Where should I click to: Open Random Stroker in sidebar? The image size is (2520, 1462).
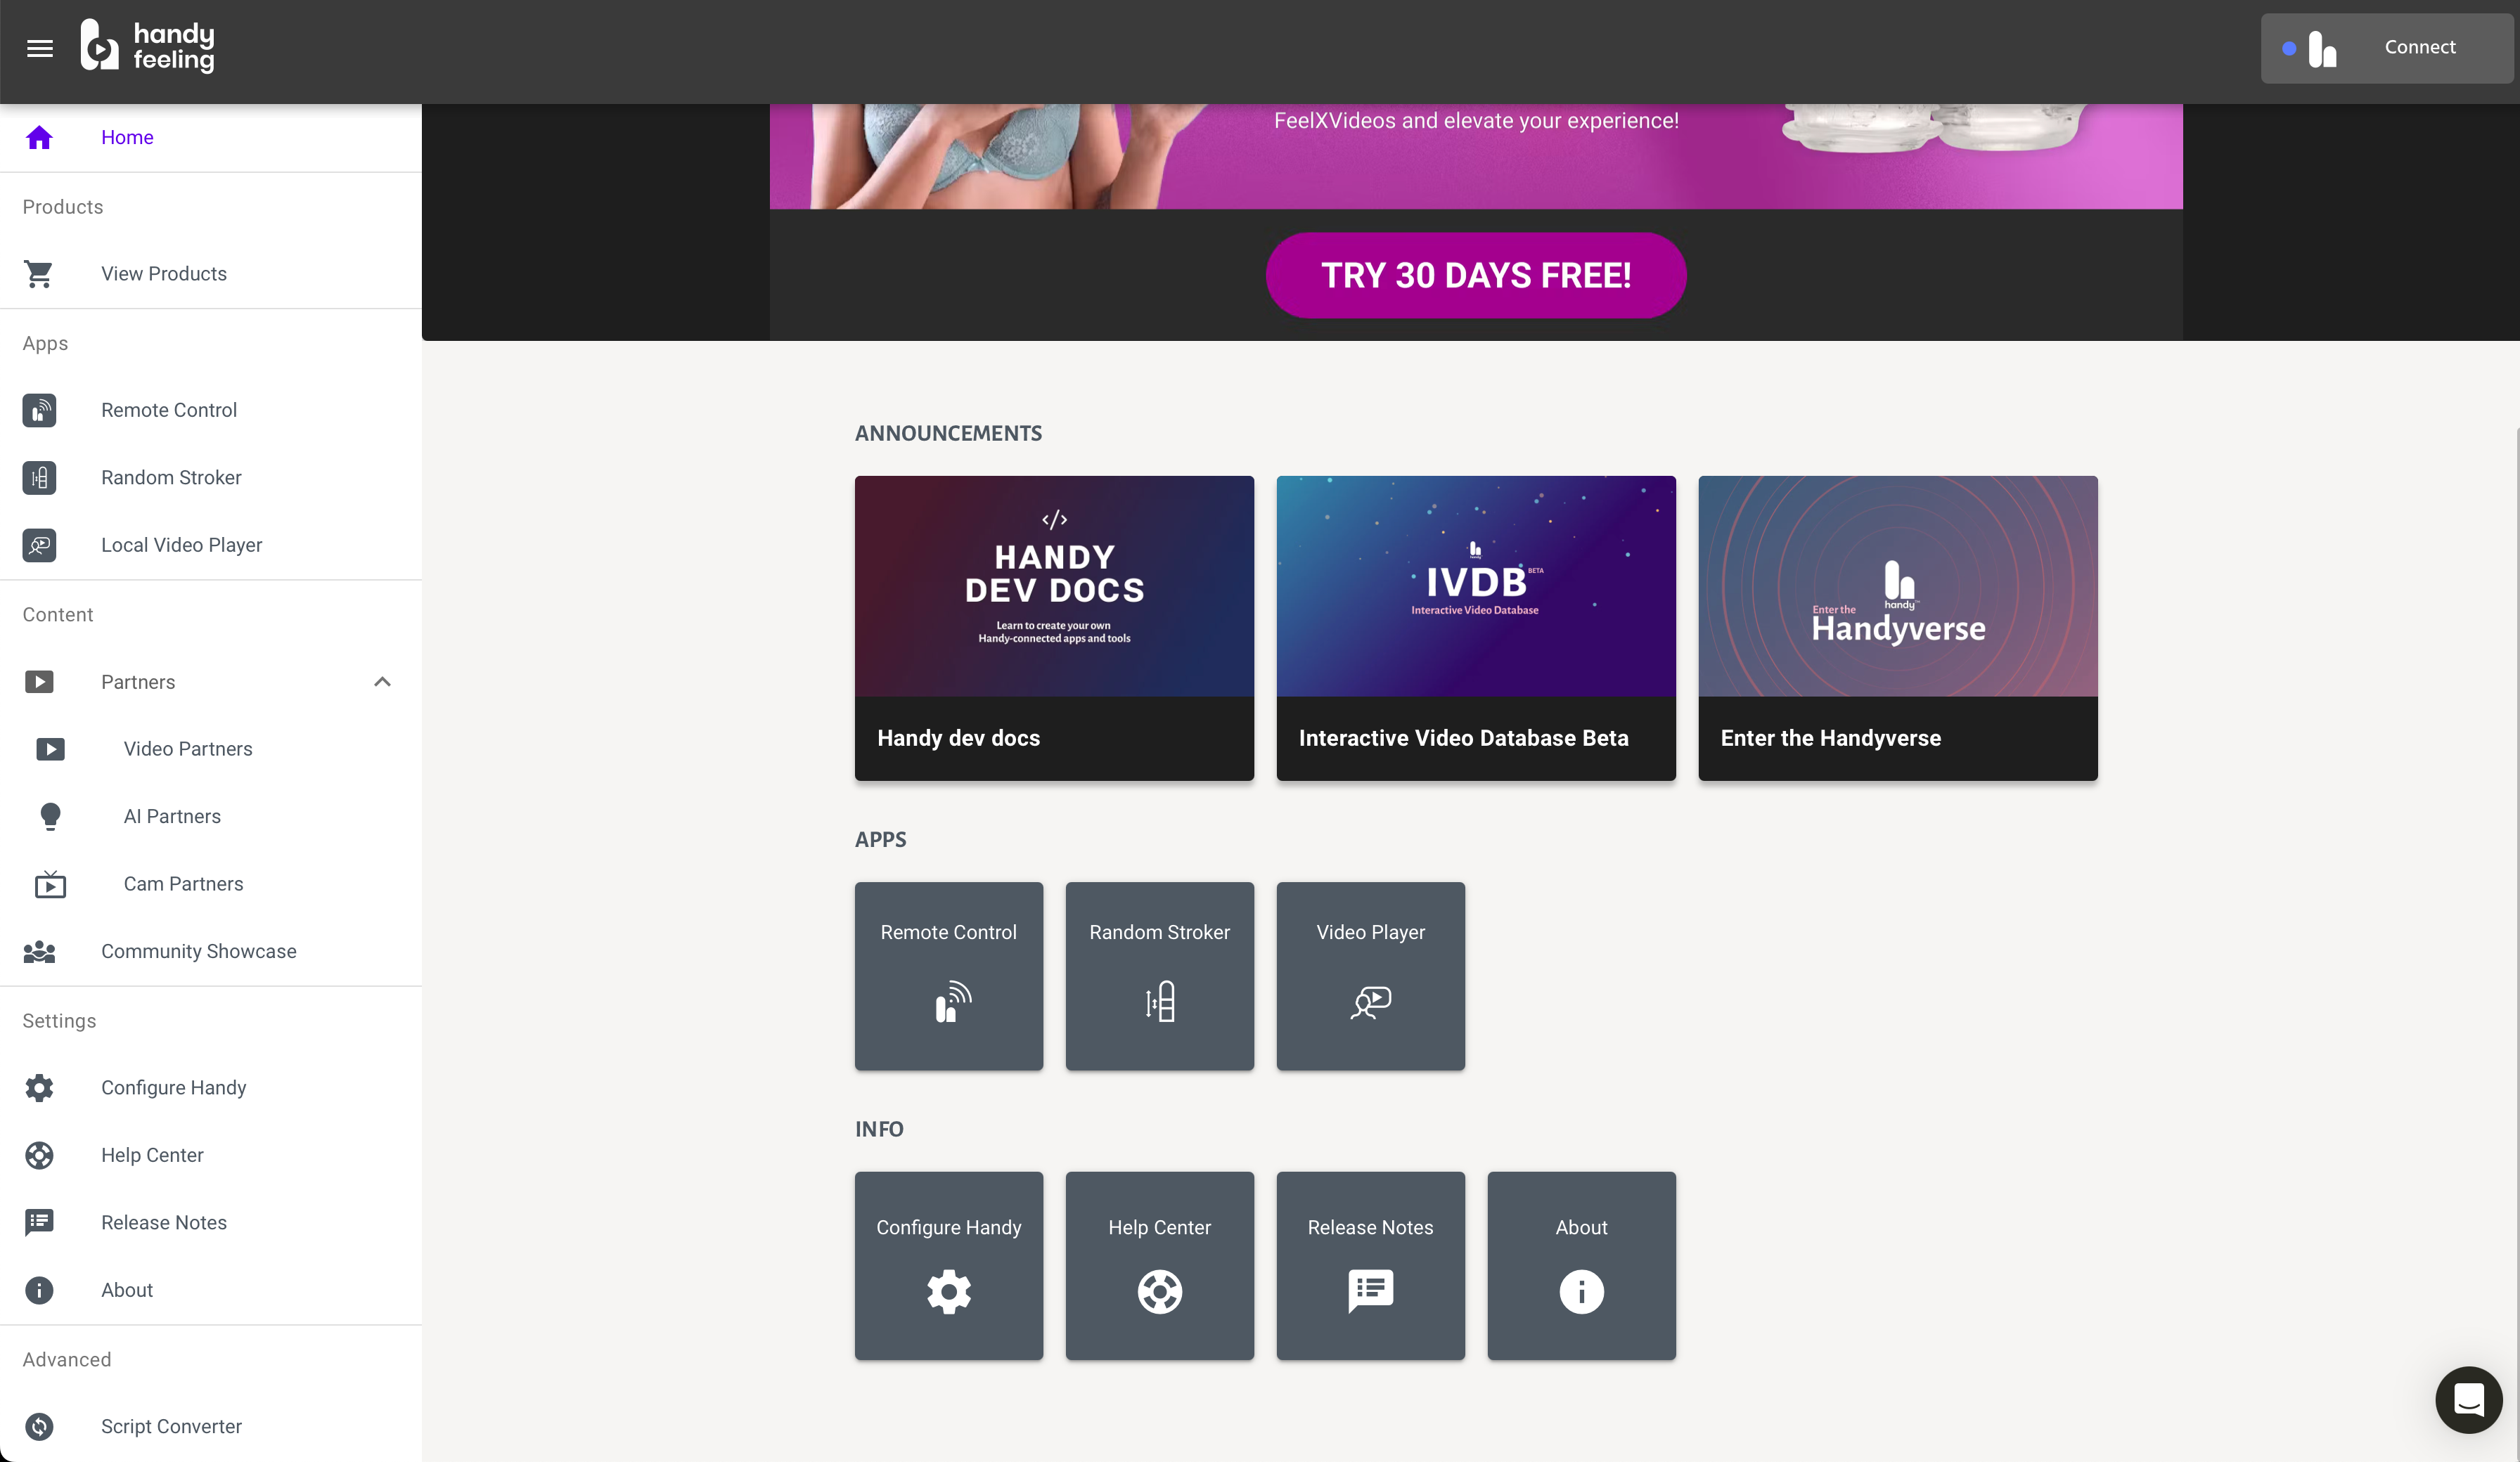[x=211, y=478]
